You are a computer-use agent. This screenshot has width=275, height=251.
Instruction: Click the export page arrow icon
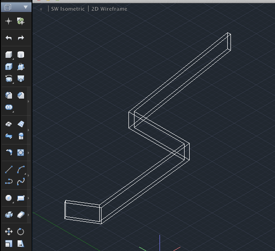point(21,244)
